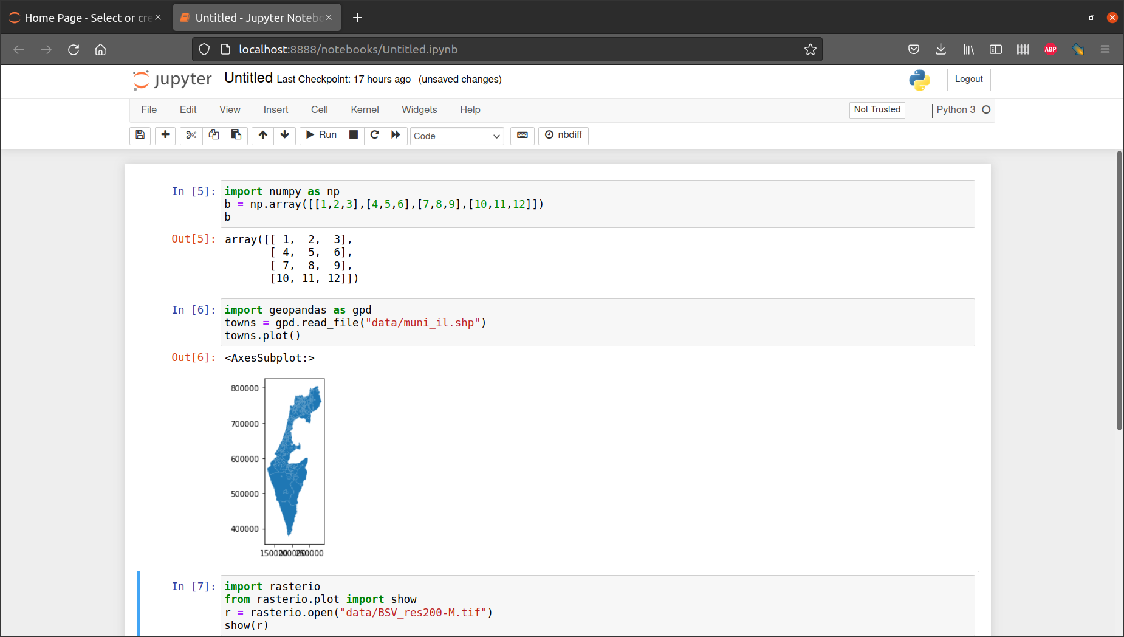Insert a new cell below with the plus icon

point(165,135)
